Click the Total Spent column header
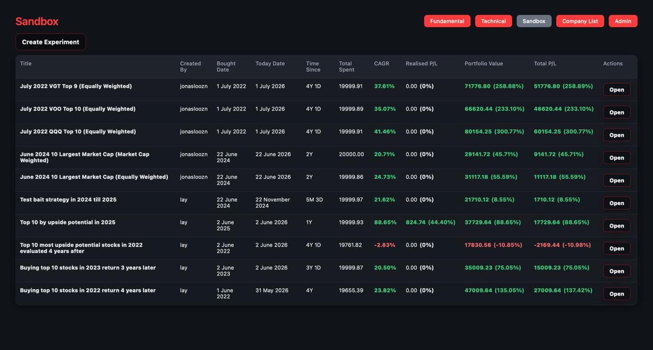653x350 pixels. (346, 67)
